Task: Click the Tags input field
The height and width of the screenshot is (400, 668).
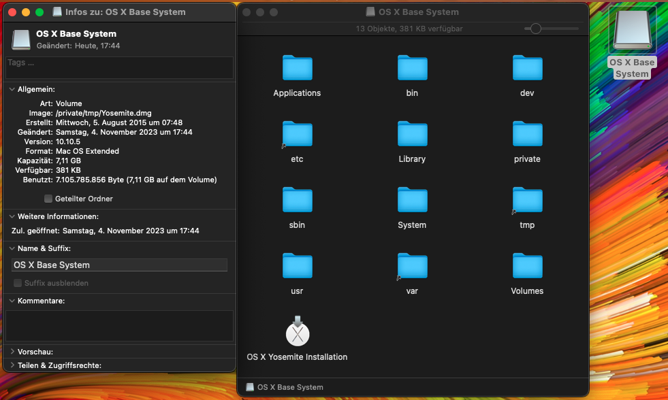Action: 119,67
